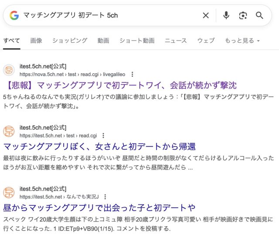Open three-dot menu for livegalileo result

click(x=133, y=74)
